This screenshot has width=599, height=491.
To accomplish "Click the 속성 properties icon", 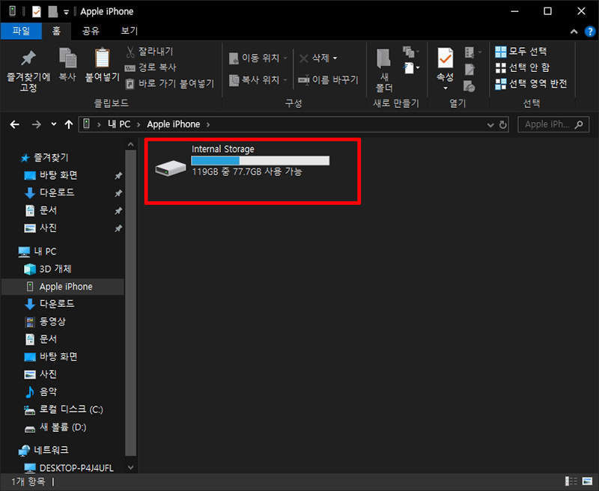I will (446, 58).
